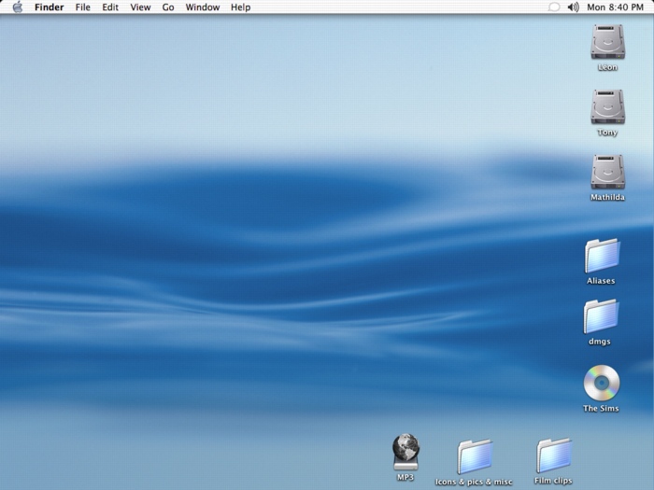Screen dimensions: 654x490
Task: Show the Window menu
Action: 203,7
